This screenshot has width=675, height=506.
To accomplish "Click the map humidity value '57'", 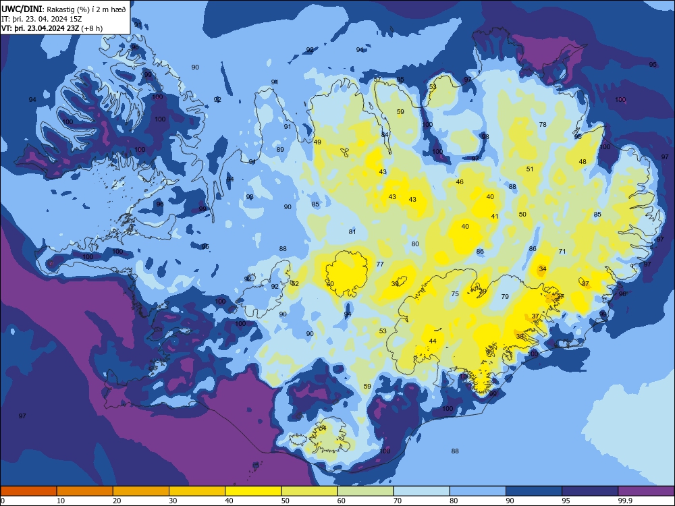I will [x=377, y=79].
